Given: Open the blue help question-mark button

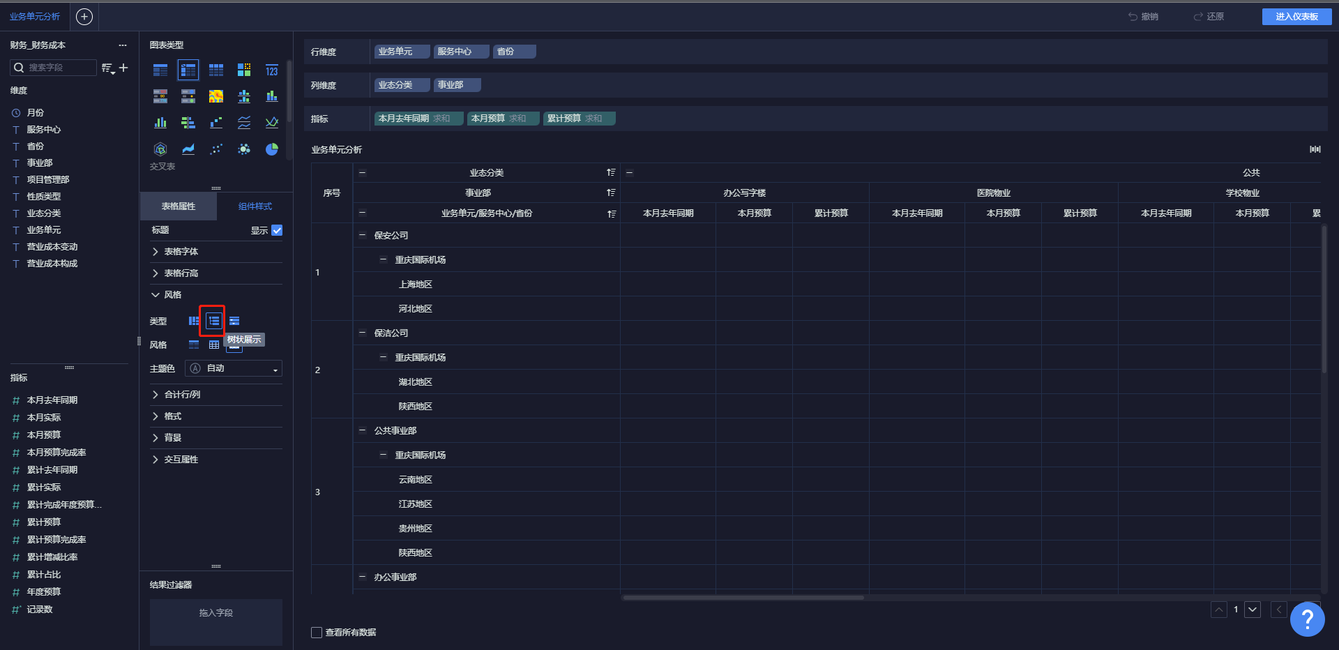Looking at the screenshot, I should pos(1307,619).
